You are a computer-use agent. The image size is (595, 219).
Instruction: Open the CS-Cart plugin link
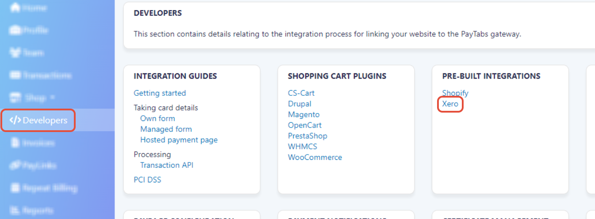tap(301, 93)
